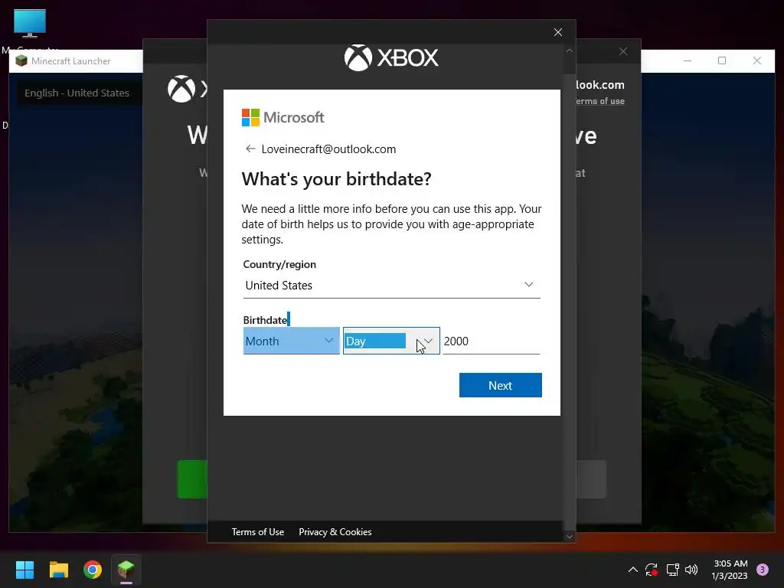Open the clock showing 3:05 AM
Image resolution: width=784 pixels, height=588 pixels.
tap(730, 570)
